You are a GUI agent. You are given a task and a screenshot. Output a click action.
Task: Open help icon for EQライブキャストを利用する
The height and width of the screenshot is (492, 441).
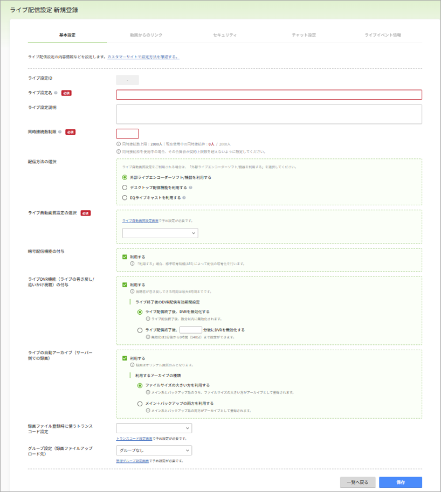[x=184, y=198]
